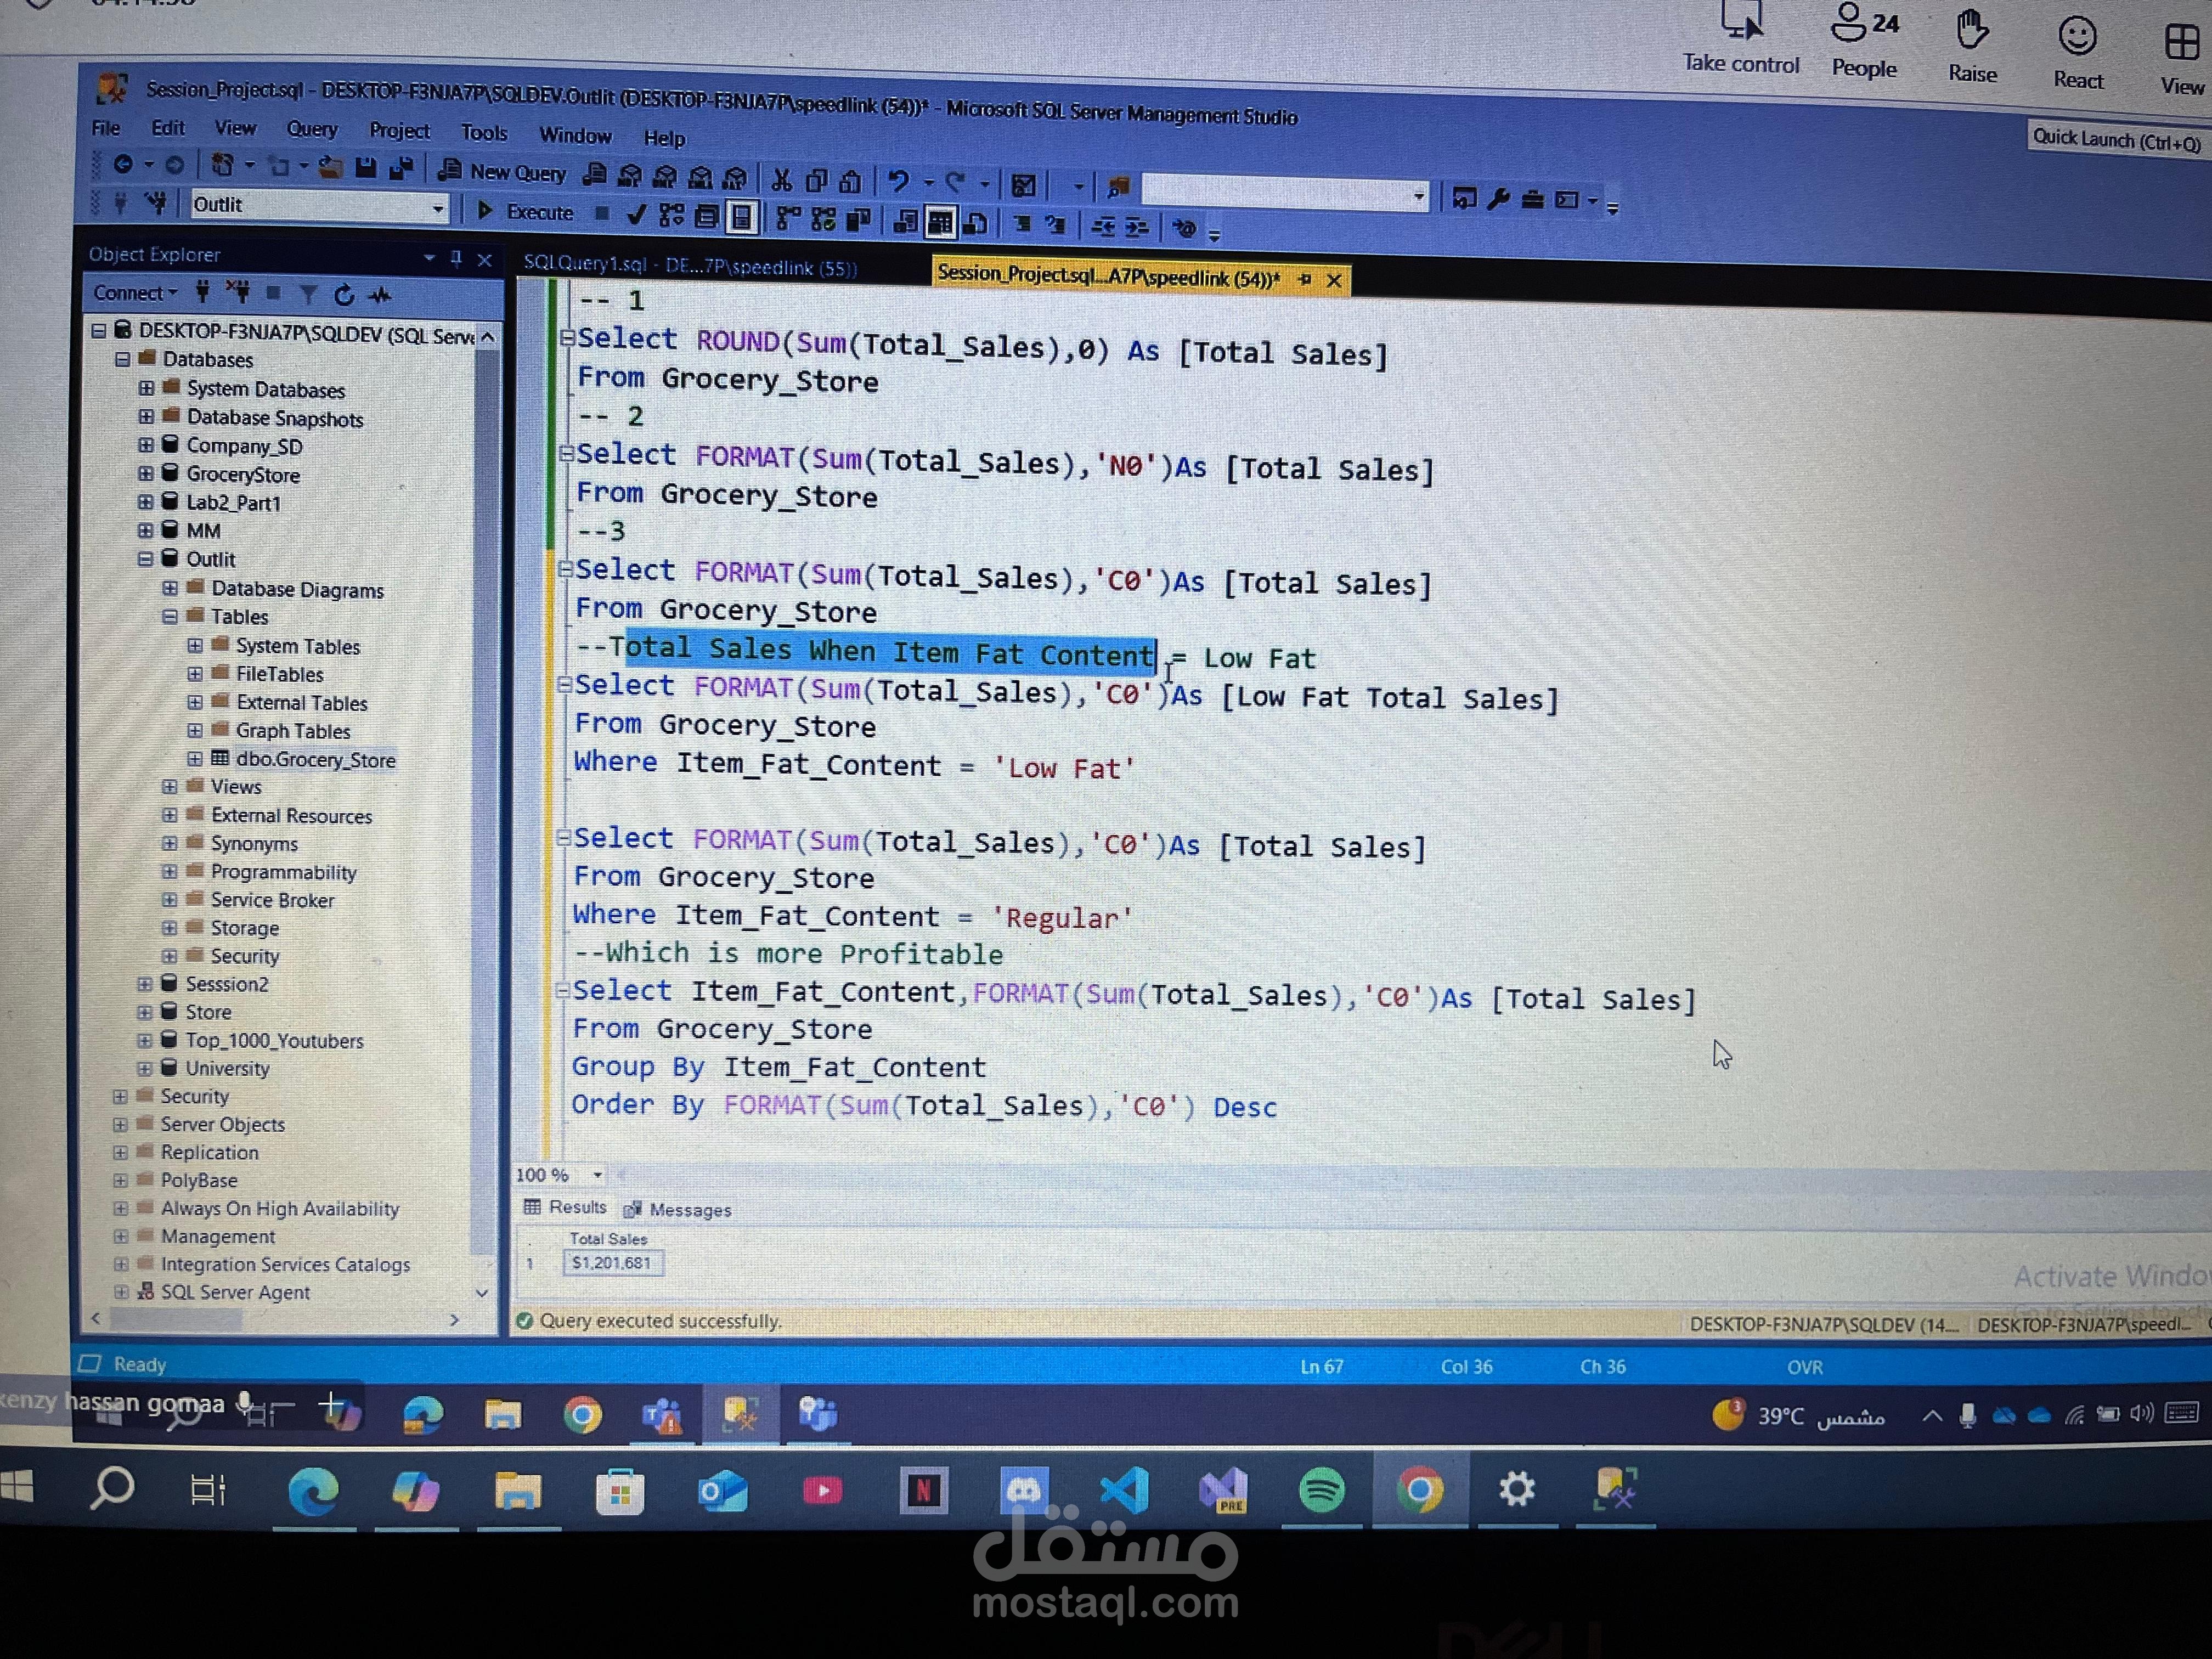2212x1659 pixels.
Task: Click the Query Options icon
Action: click(x=707, y=217)
